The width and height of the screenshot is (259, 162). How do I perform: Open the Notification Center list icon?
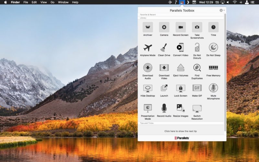click(x=253, y=2)
